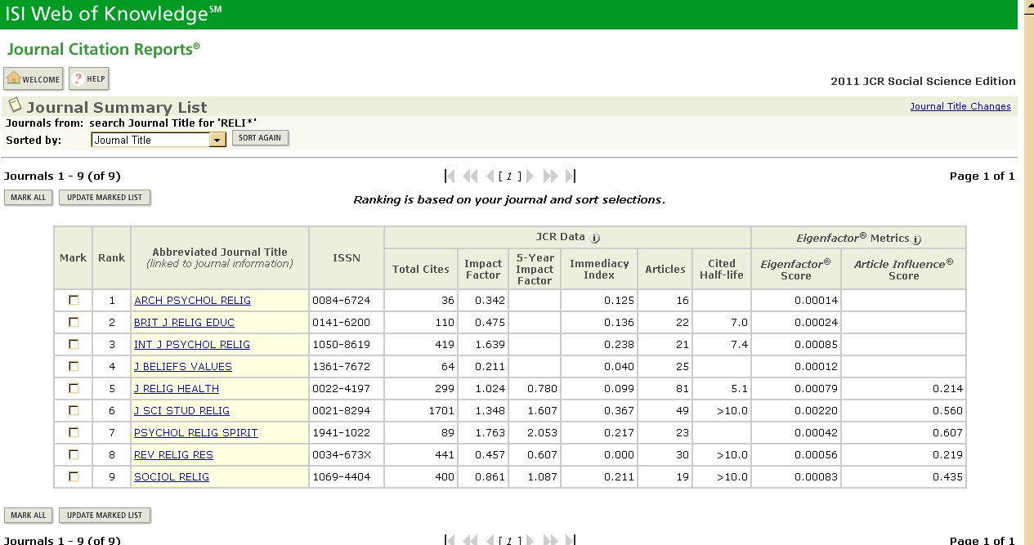Click the Impact Factor column header
Screen dimensions: 1034x545
(x=483, y=270)
